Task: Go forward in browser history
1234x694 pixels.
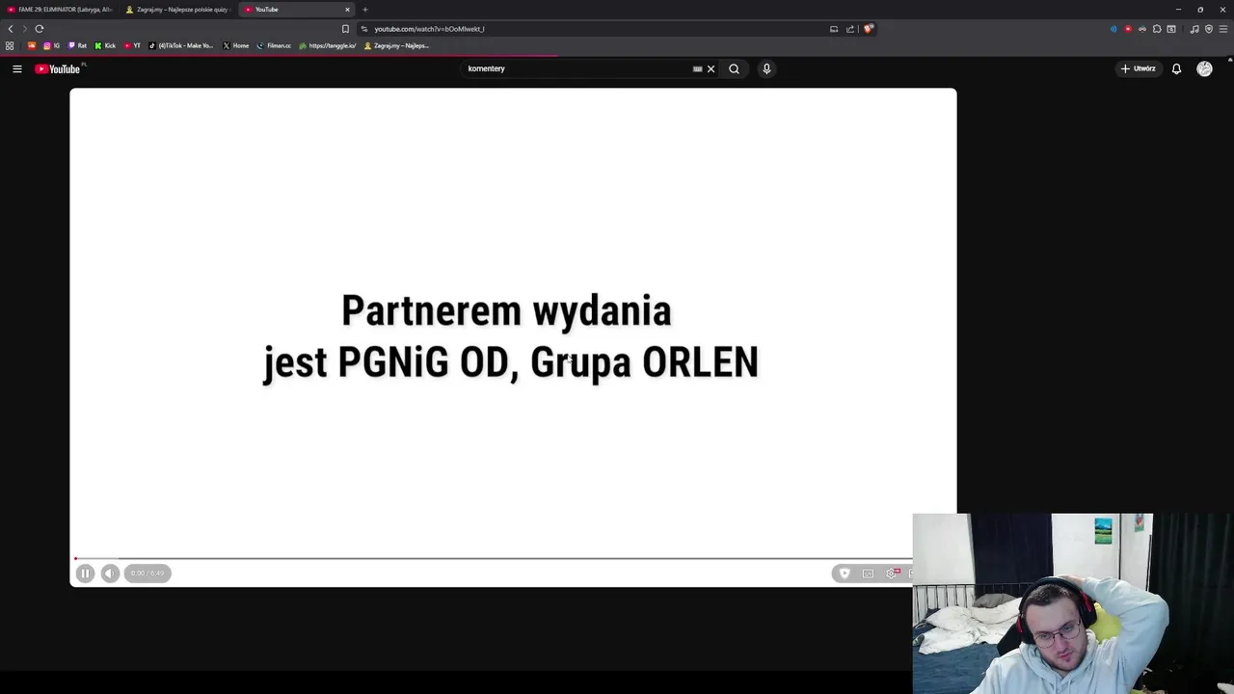Action: 25,29
